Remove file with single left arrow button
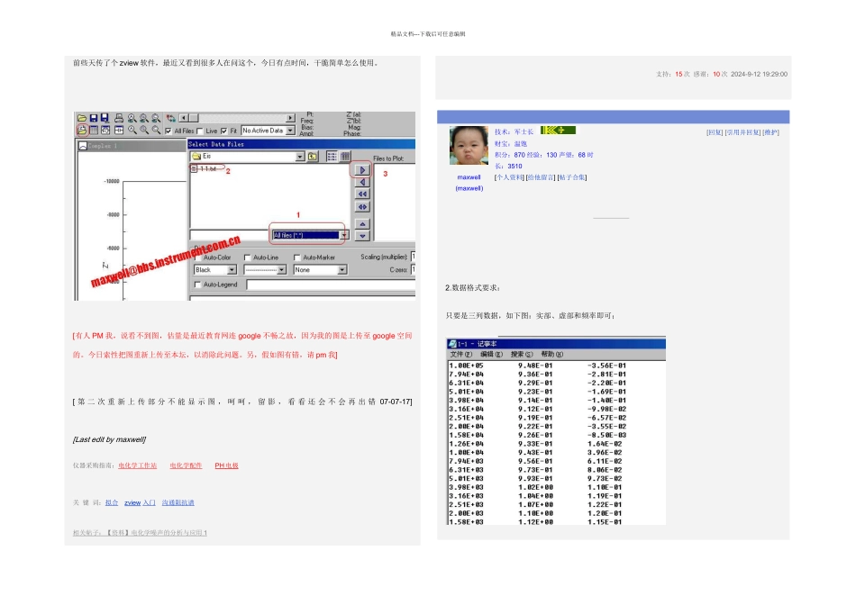 362,182
